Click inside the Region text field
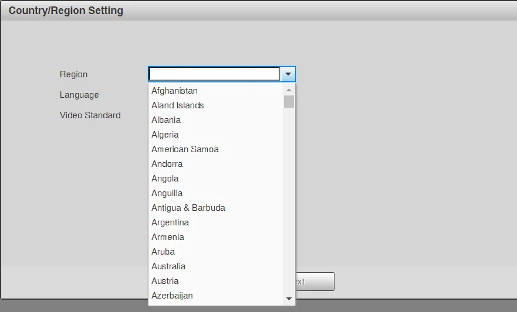Viewport: 517px width, 312px height. (x=214, y=74)
